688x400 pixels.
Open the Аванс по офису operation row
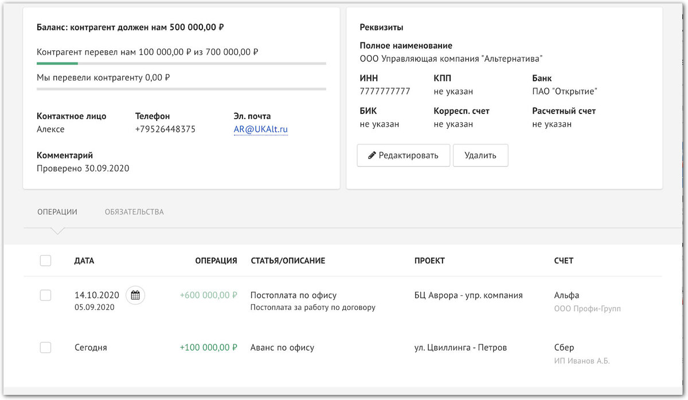pos(282,347)
